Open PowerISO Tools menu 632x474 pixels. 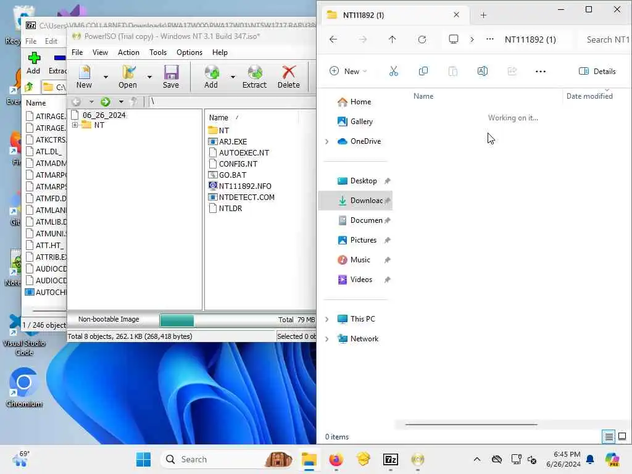click(157, 52)
